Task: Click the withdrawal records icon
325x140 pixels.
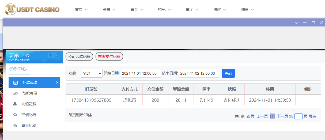Action: [x=15, y=115]
